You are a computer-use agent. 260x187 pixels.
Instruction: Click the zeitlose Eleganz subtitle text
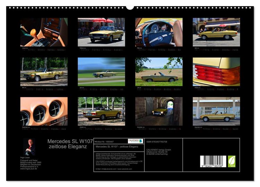tap(68, 146)
